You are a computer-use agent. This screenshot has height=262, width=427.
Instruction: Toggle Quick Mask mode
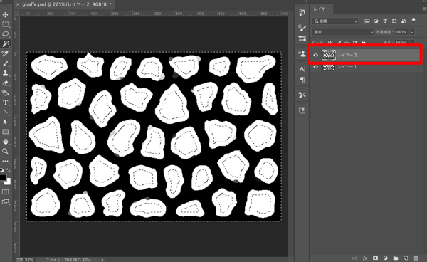click(x=6, y=192)
